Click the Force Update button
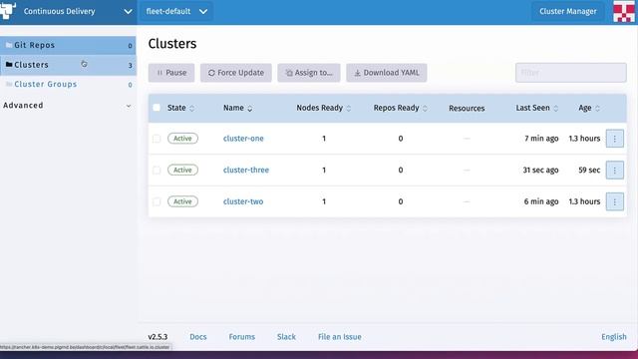 coord(236,73)
